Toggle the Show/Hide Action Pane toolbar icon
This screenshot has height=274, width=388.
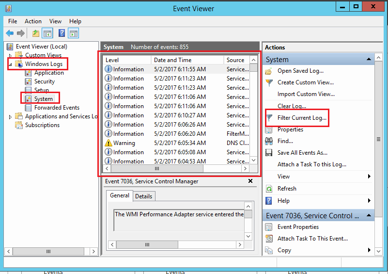tap(74, 33)
